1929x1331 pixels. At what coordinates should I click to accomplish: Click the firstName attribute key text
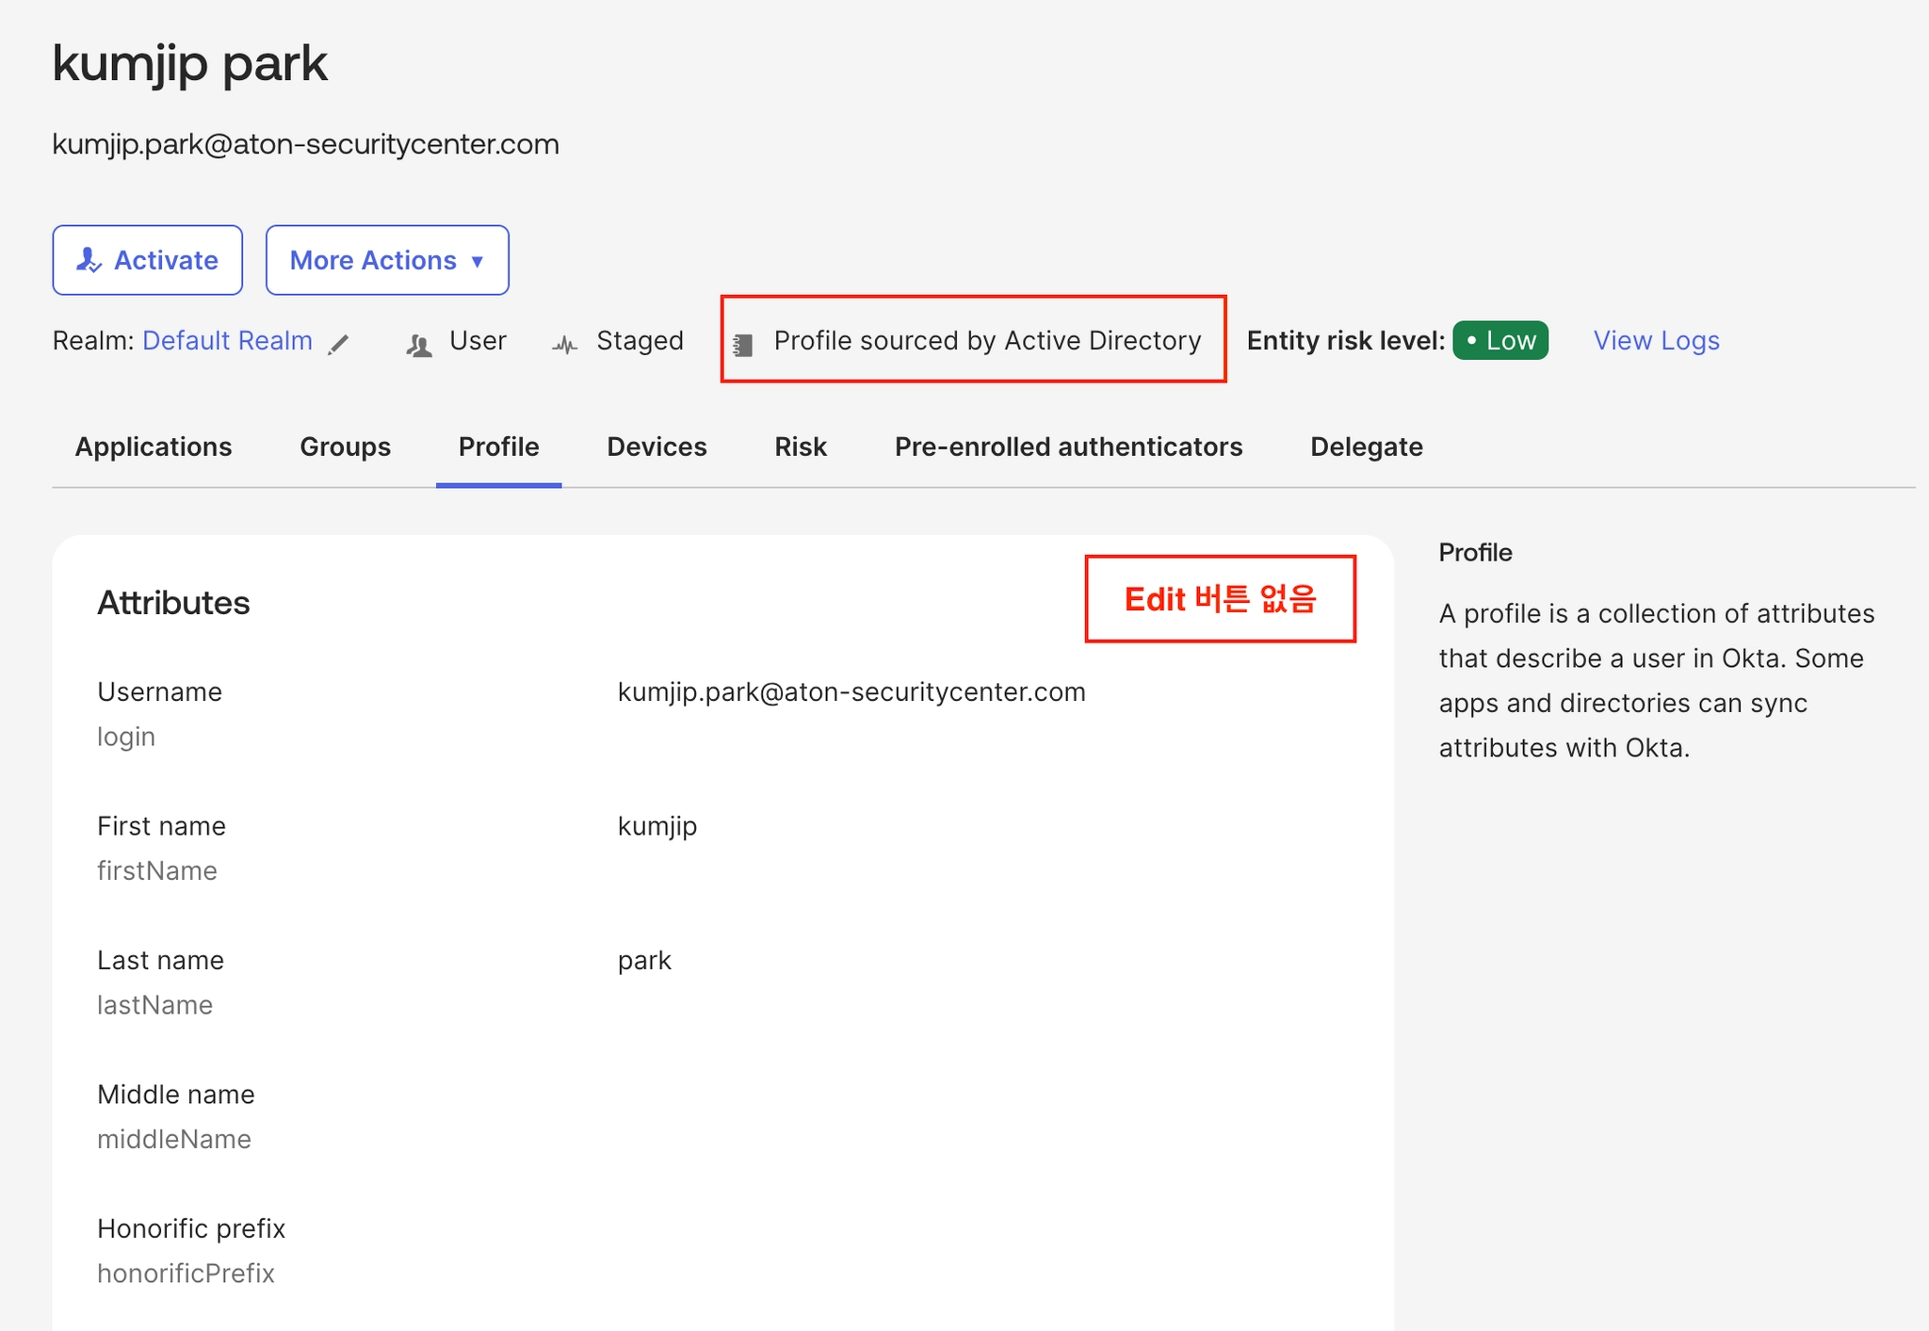(156, 870)
